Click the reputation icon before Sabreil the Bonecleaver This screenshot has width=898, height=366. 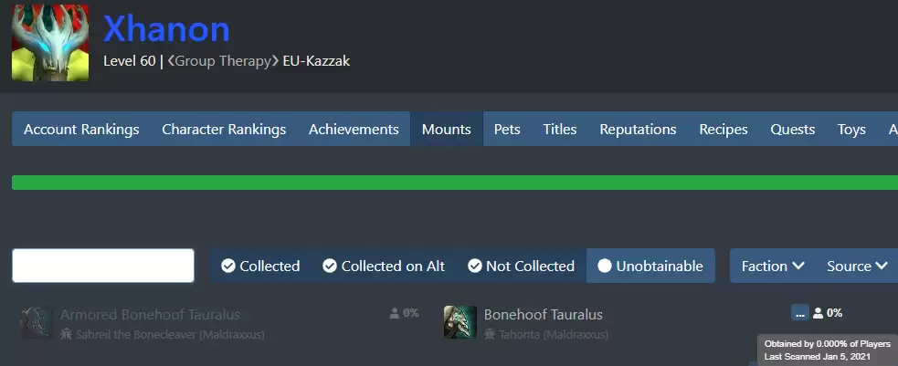point(66,335)
